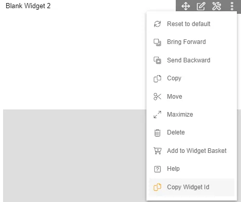
Task: Click the trash can Delete icon
Action: tap(157, 133)
